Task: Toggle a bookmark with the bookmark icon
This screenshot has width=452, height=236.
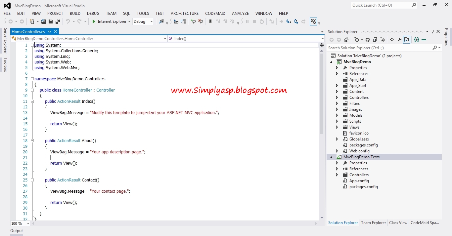Action: pos(210,21)
